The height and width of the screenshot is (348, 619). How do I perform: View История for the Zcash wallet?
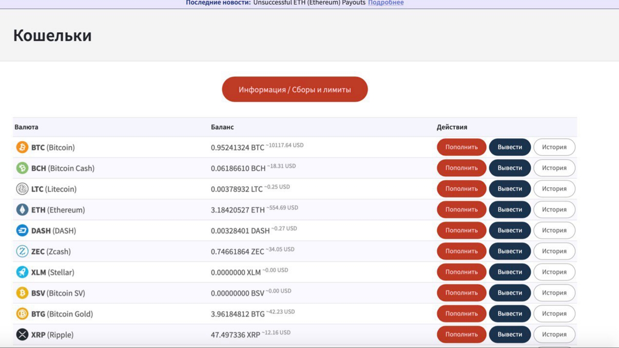click(x=554, y=251)
